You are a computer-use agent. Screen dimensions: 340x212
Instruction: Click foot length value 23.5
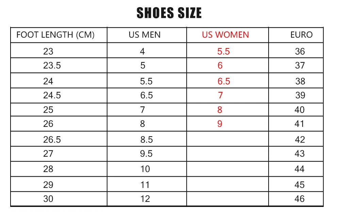coord(52,65)
